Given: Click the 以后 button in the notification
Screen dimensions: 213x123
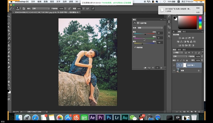Looking at the screenshot, I should click(198, 12).
